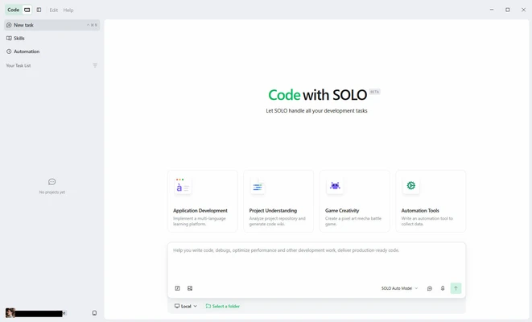Open the Help menu
532x322 pixels.
point(68,10)
